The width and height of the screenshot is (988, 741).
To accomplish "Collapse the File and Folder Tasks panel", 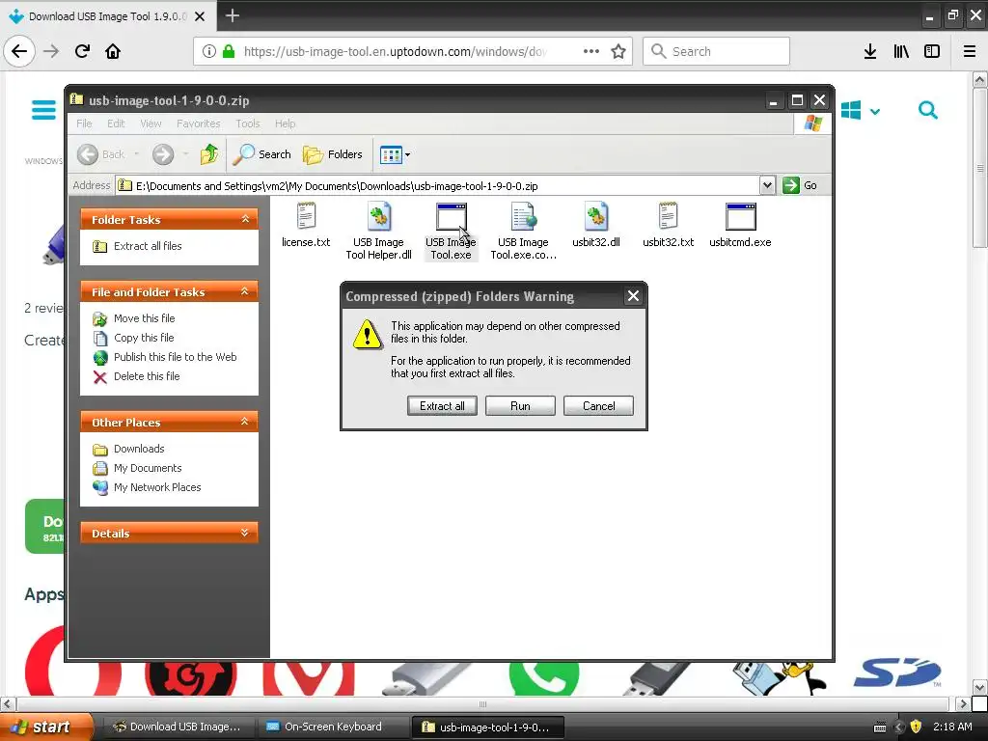I will pyautogui.click(x=245, y=291).
